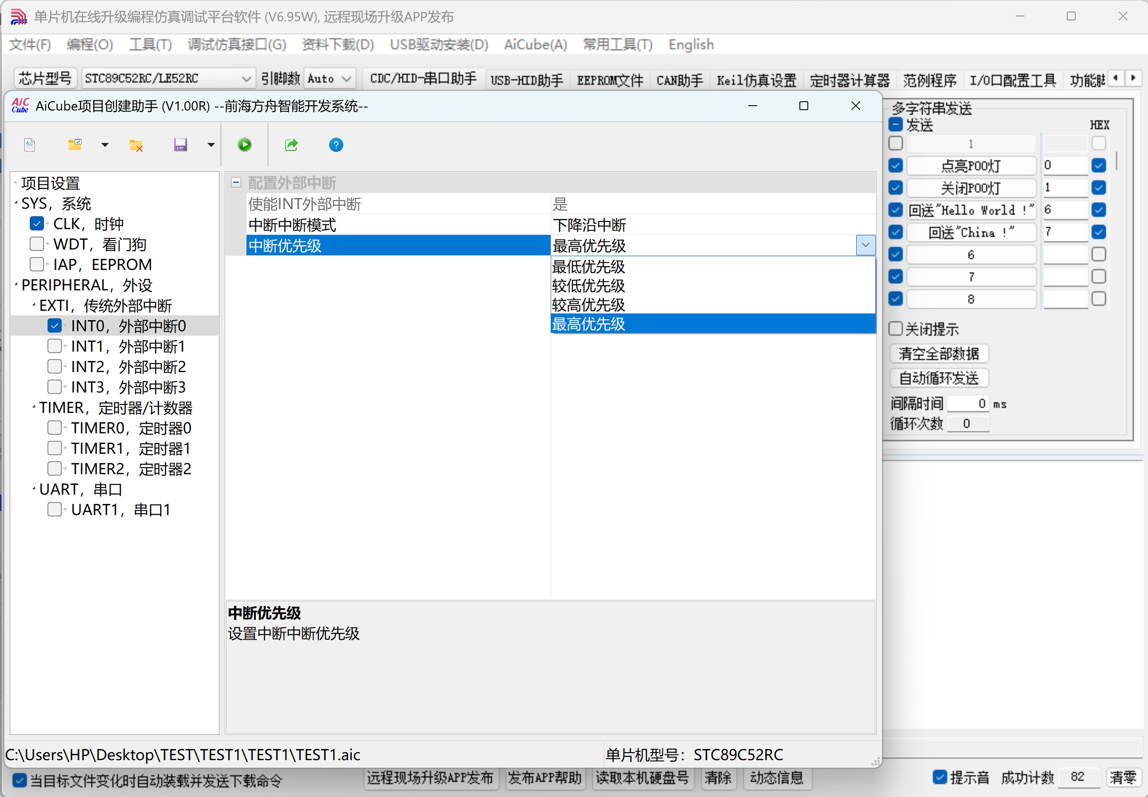
Task: Send the 回送"Hello World !" button
Action: 971,210
